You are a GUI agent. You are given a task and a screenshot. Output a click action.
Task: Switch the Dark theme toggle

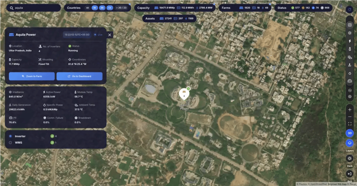[350, 158]
